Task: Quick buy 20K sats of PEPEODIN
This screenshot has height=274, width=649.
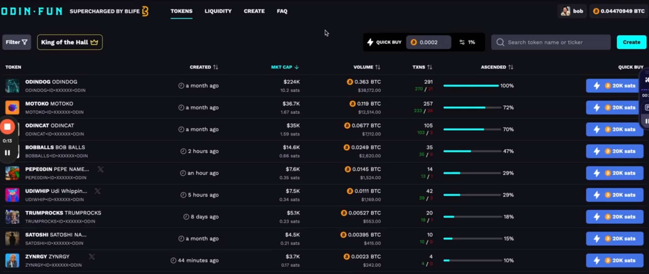Action: coord(614,173)
